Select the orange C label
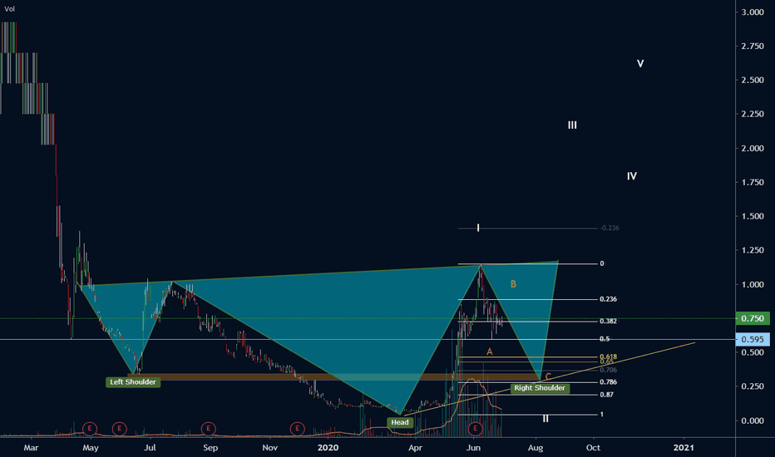Screen dimensions: 775x457 pos(548,376)
